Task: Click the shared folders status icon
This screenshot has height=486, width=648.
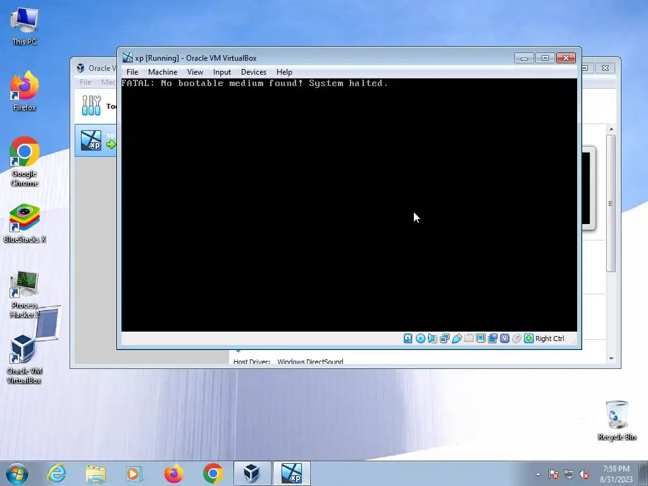Action: click(469, 339)
